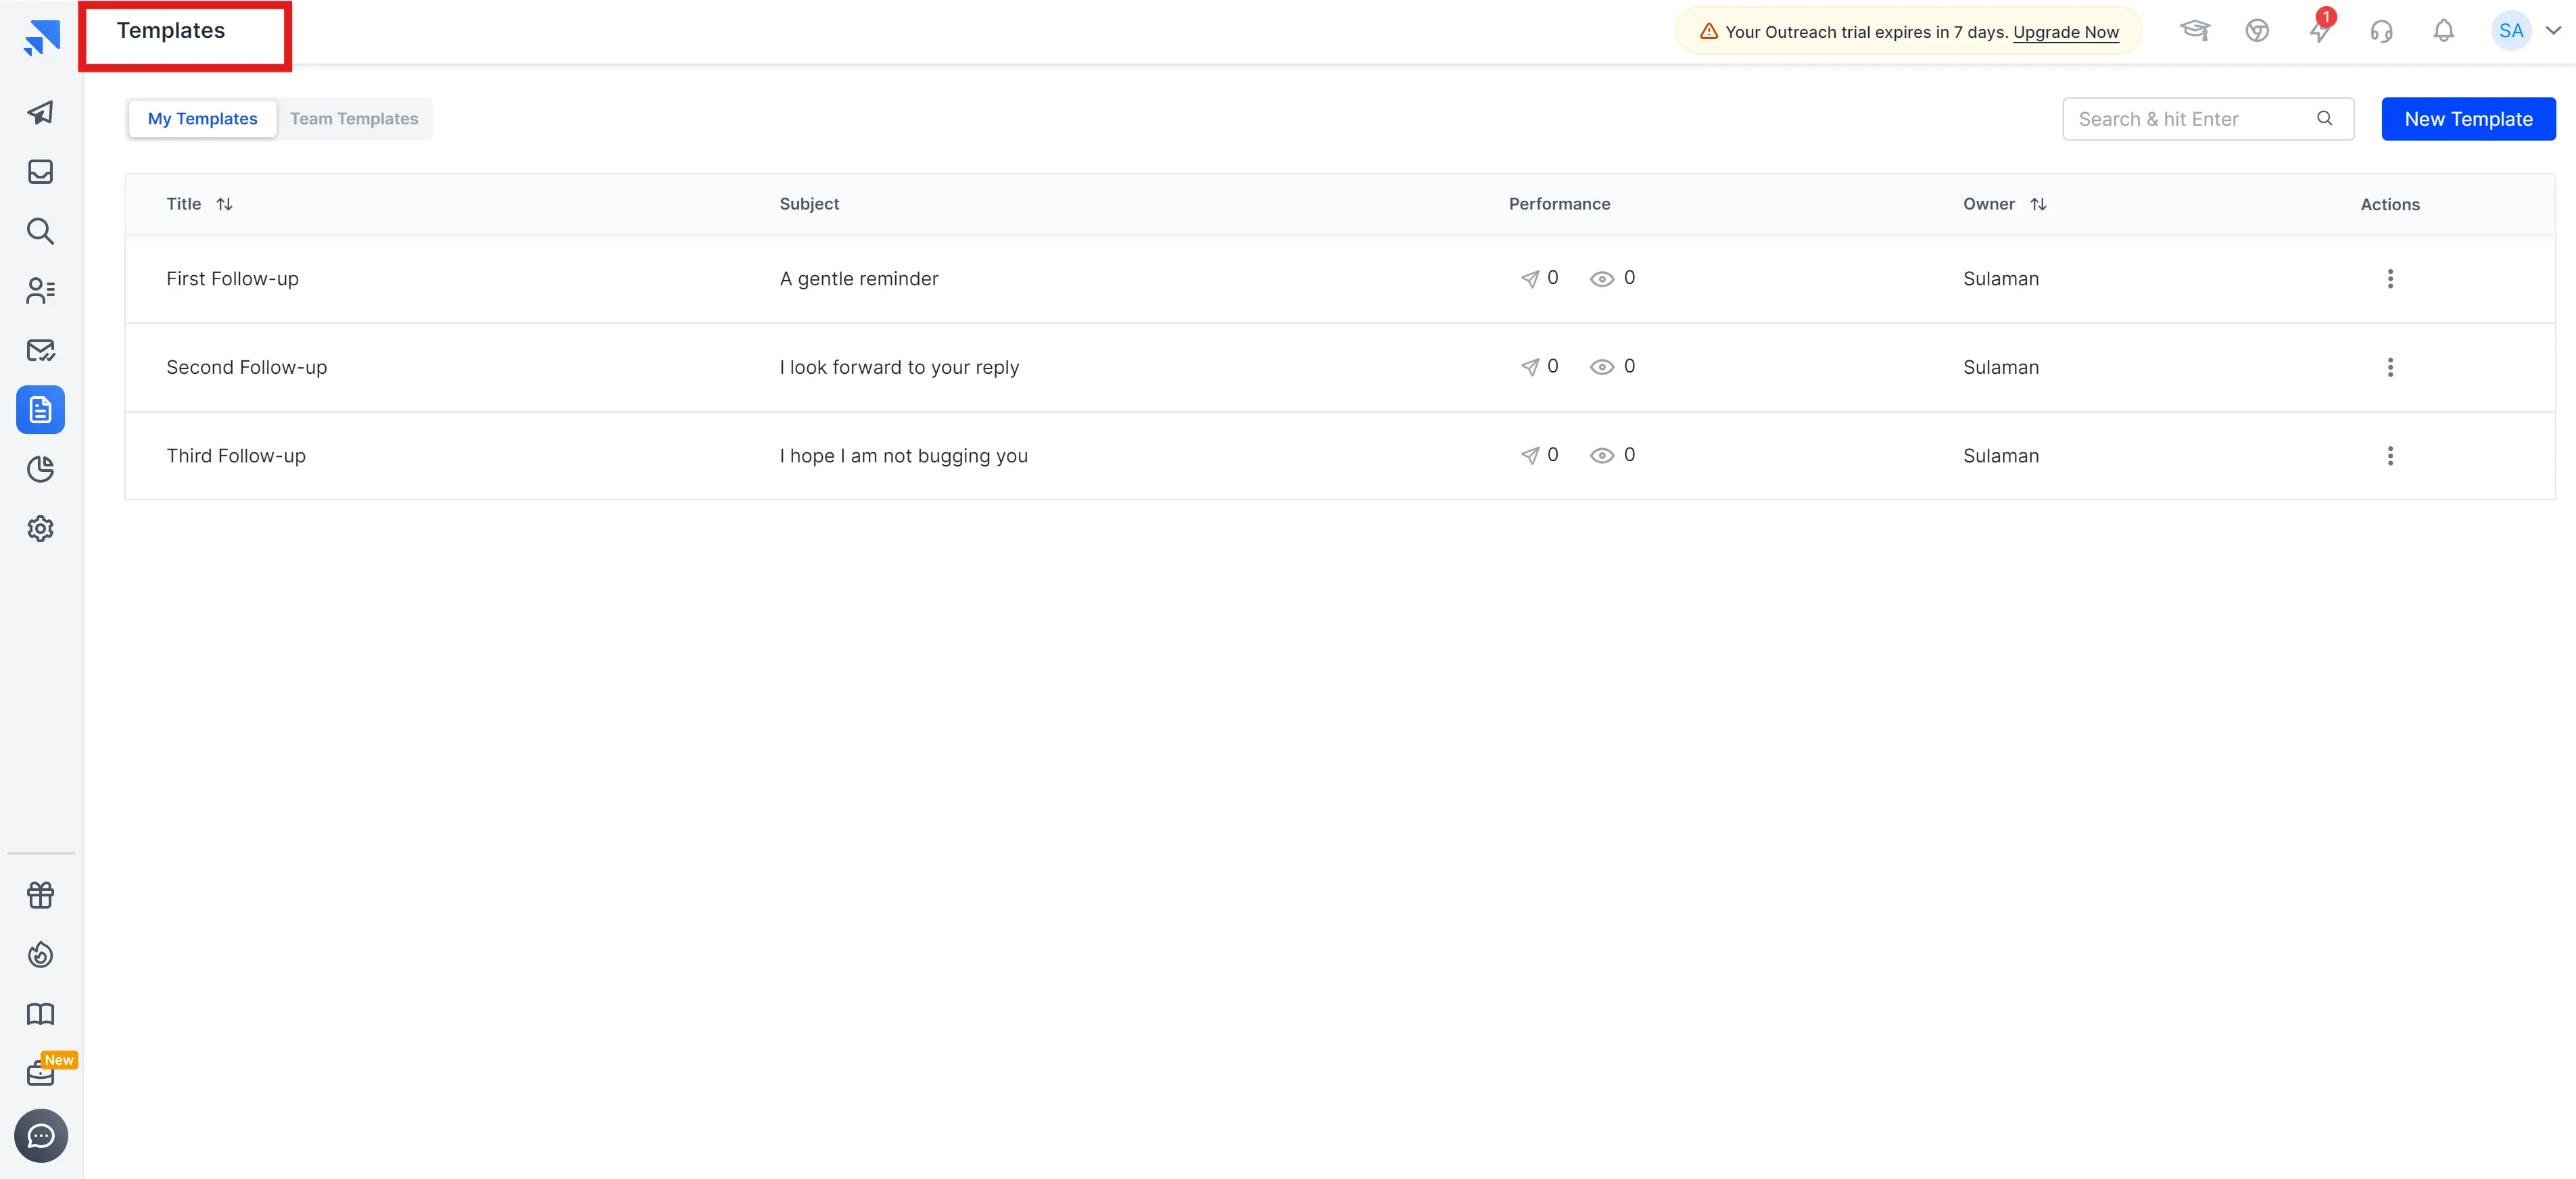This screenshot has height=1179, width=2576.
Task: Open the contacts list sidebar icon
Action: point(40,291)
